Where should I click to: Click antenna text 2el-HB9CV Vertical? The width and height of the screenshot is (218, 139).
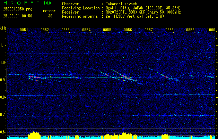[124, 16]
